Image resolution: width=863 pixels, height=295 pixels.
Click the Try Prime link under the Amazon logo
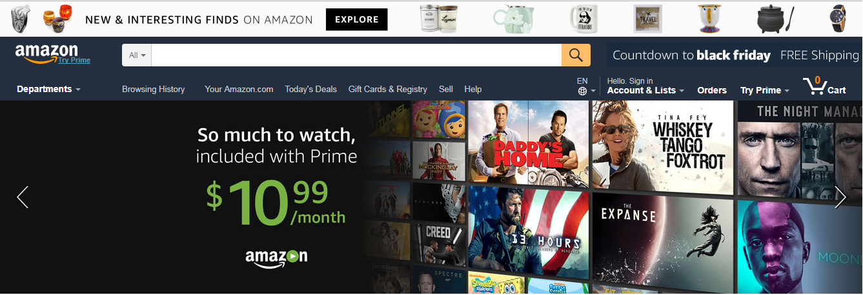click(x=74, y=61)
